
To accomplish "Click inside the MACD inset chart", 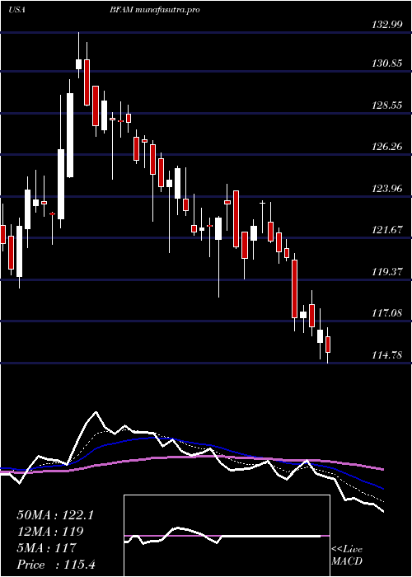I will [x=227, y=536].
